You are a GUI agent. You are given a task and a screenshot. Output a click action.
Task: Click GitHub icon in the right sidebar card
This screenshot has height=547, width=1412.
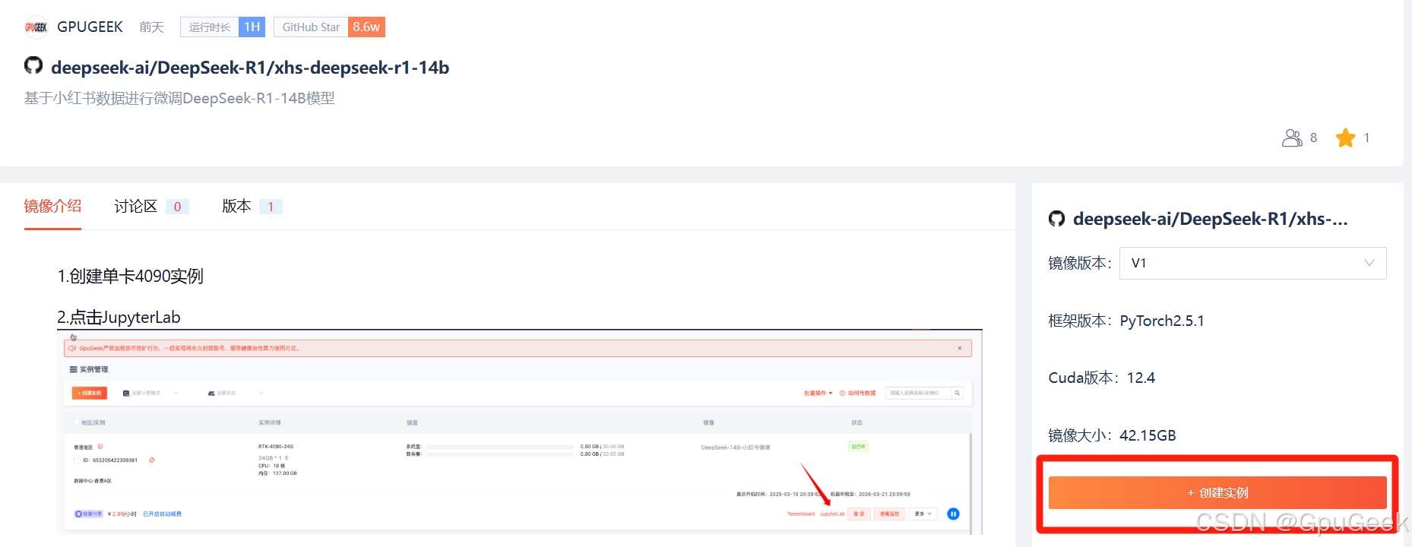pyautogui.click(x=1056, y=219)
